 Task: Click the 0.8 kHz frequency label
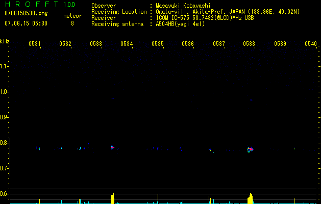[x=4, y=143]
